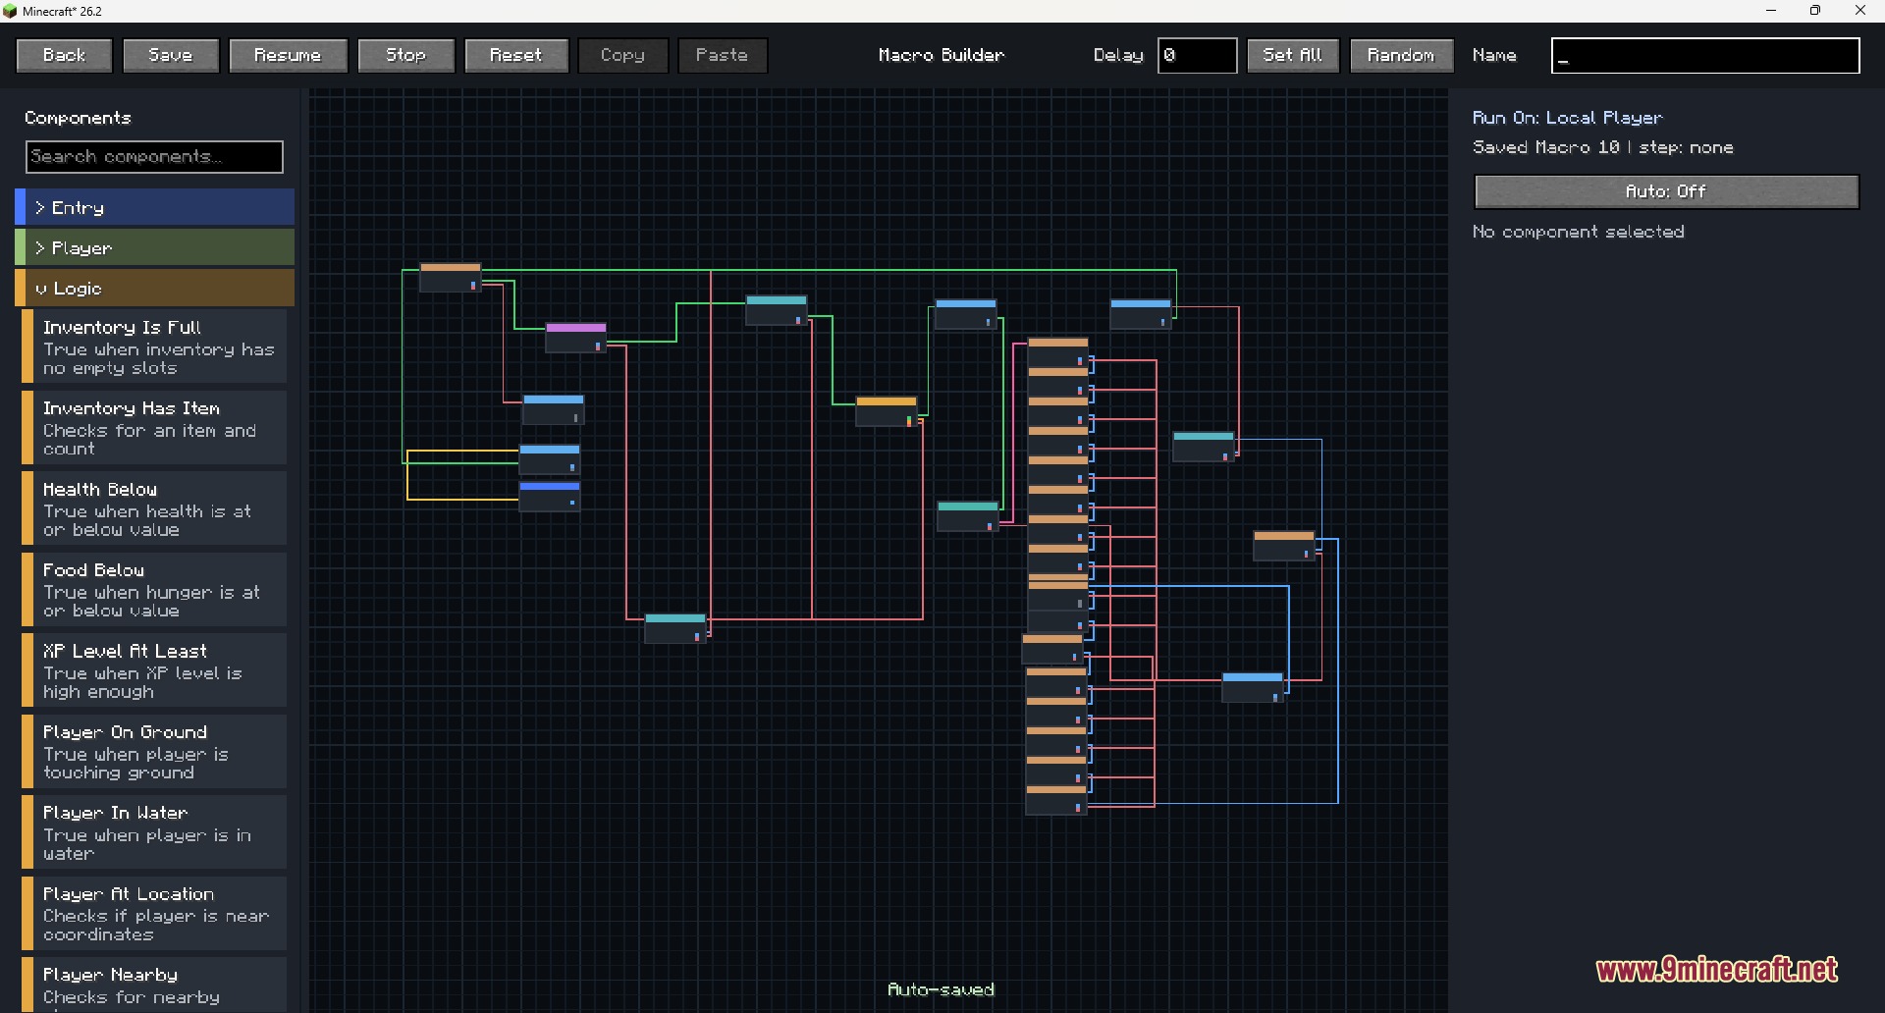Stop the running macro
1885x1013 pixels.
[405, 55]
